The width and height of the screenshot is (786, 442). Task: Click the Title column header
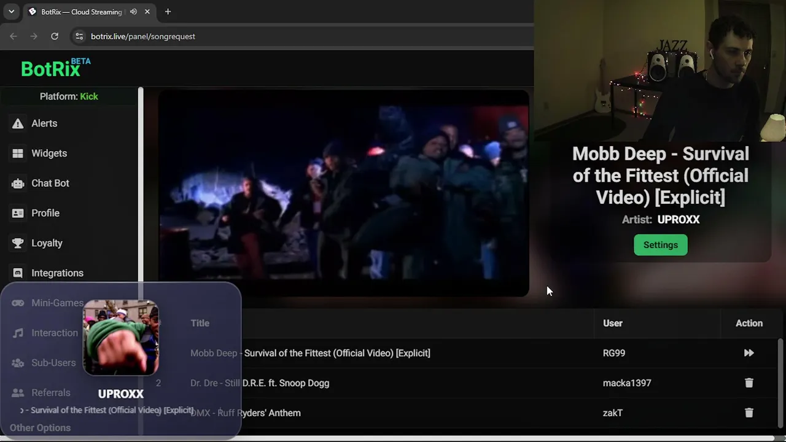(x=200, y=324)
